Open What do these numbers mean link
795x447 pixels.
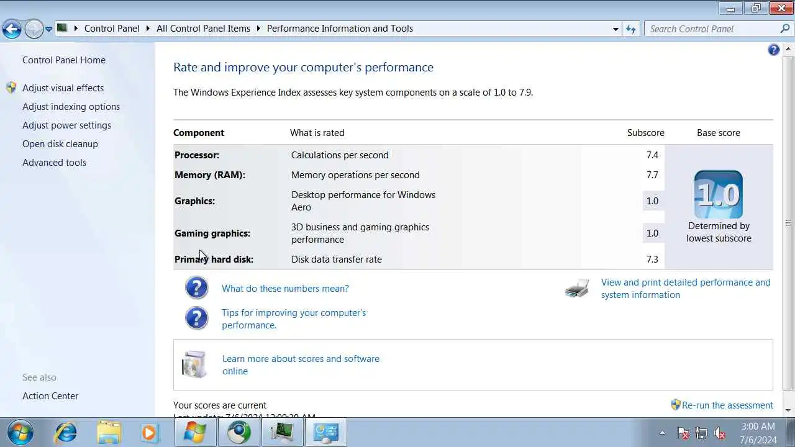click(285, 289)
